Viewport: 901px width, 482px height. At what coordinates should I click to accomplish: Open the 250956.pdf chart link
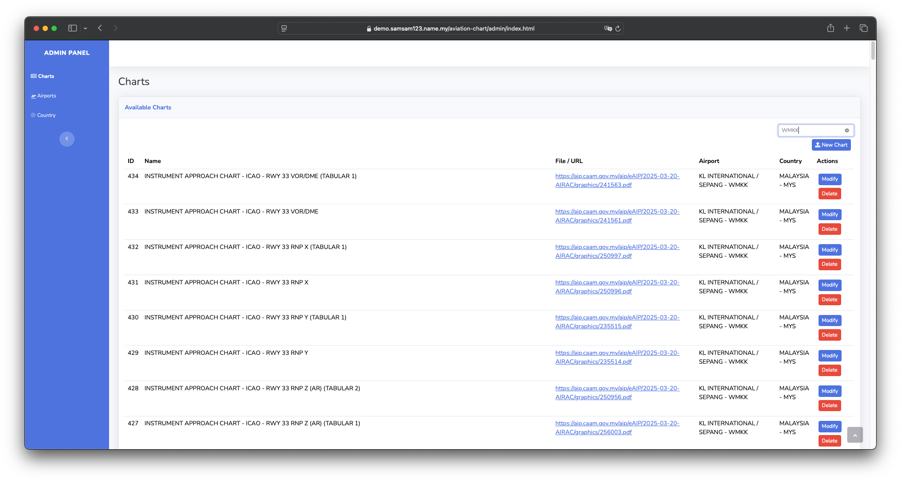coord(617,393)
